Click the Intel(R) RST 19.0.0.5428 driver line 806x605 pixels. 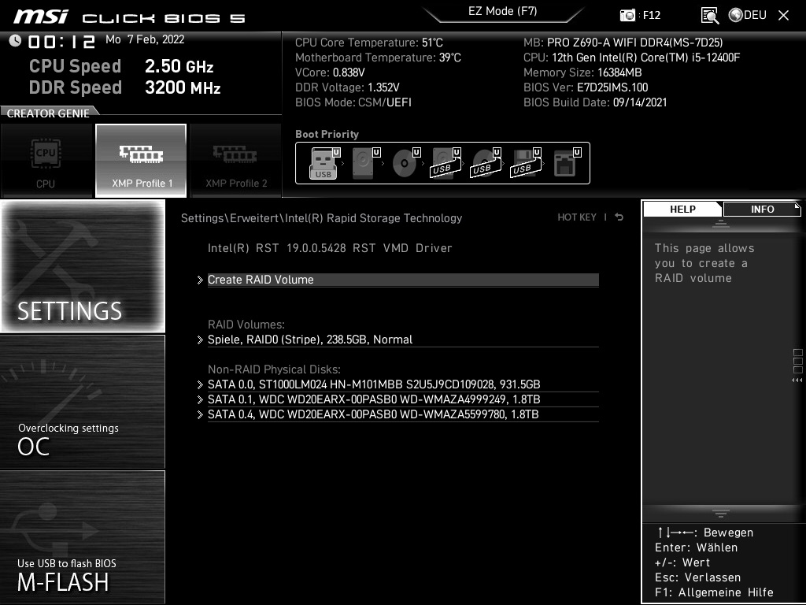click(x=330, y=248)
